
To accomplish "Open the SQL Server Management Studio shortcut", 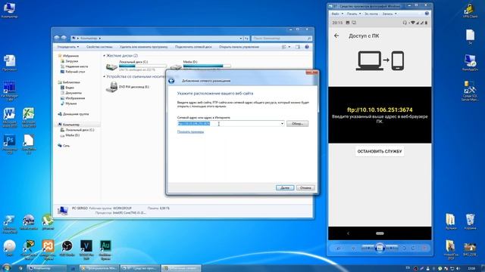I will pyautogui.click(x=470, y=91).
